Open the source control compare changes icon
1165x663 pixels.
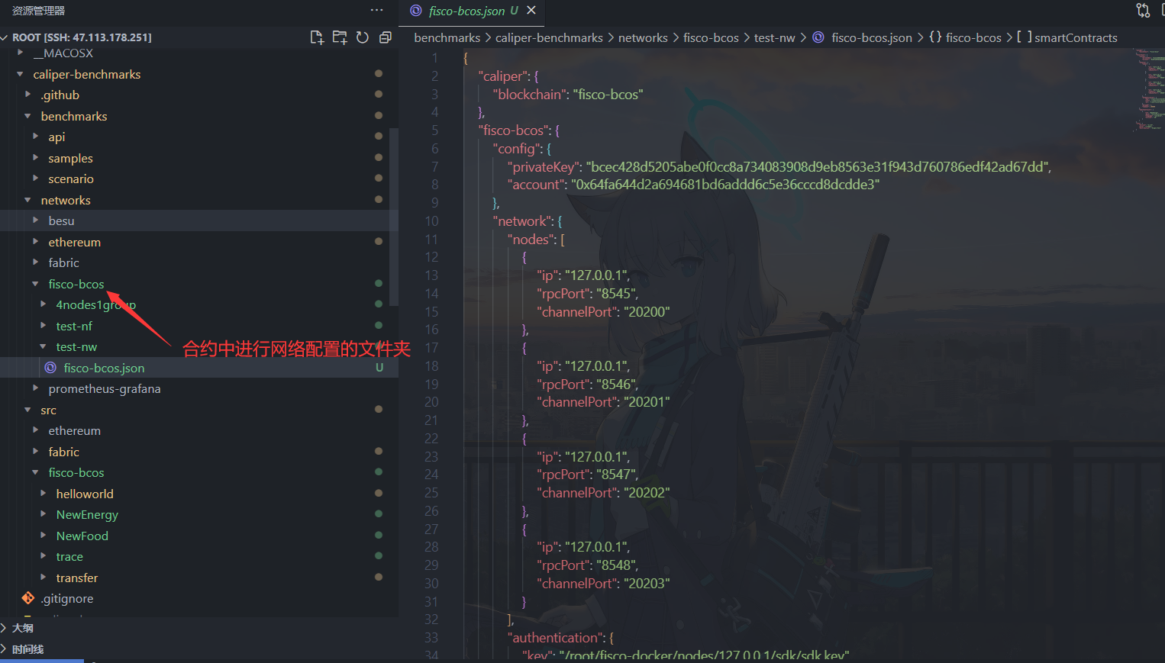1143,11
